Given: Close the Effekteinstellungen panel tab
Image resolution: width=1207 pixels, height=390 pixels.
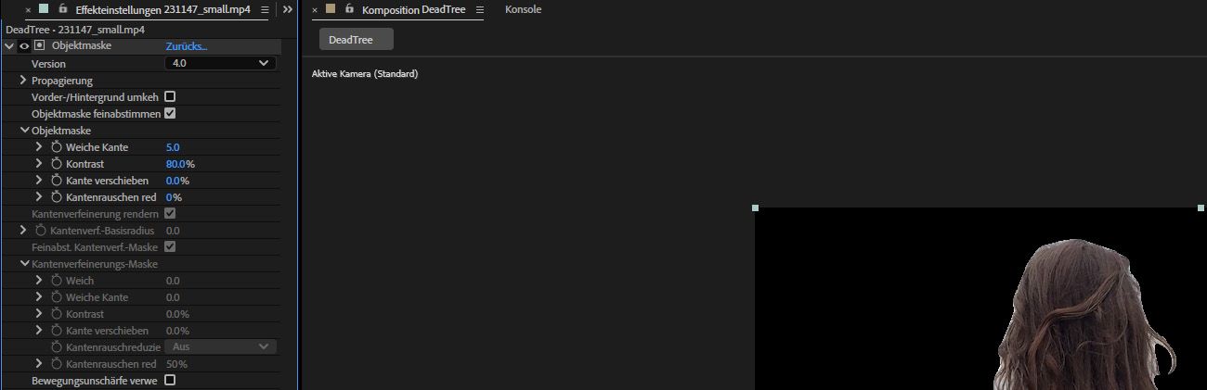Looking at the screenshot, I should click(28, 9).
